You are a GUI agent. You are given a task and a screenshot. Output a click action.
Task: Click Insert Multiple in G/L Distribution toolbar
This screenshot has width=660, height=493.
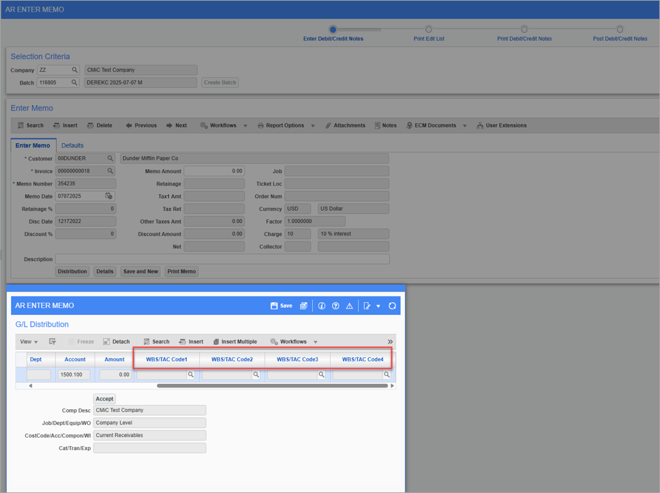(235, 342)
